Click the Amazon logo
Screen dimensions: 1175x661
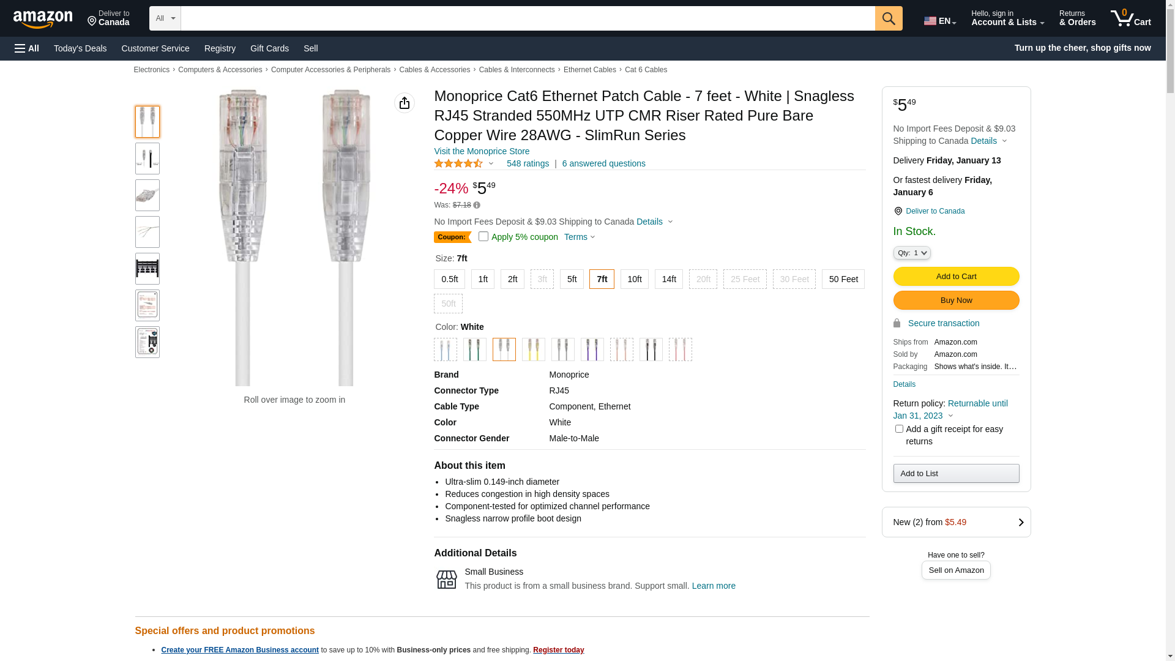pos(43,20)
